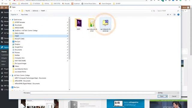Select DME_COURSES folder in sidebar

pos(19,33)
